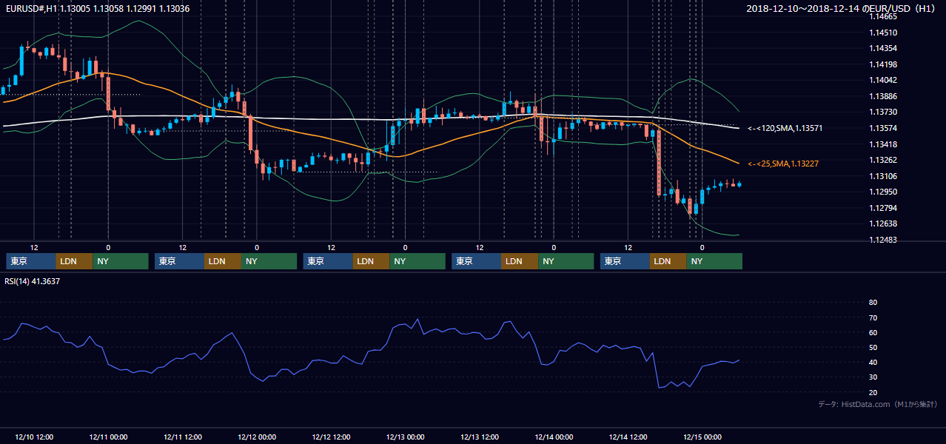Click the RSI(14) 41.3637 indicator label
The image size is (946, 444).
pos(33,281)
